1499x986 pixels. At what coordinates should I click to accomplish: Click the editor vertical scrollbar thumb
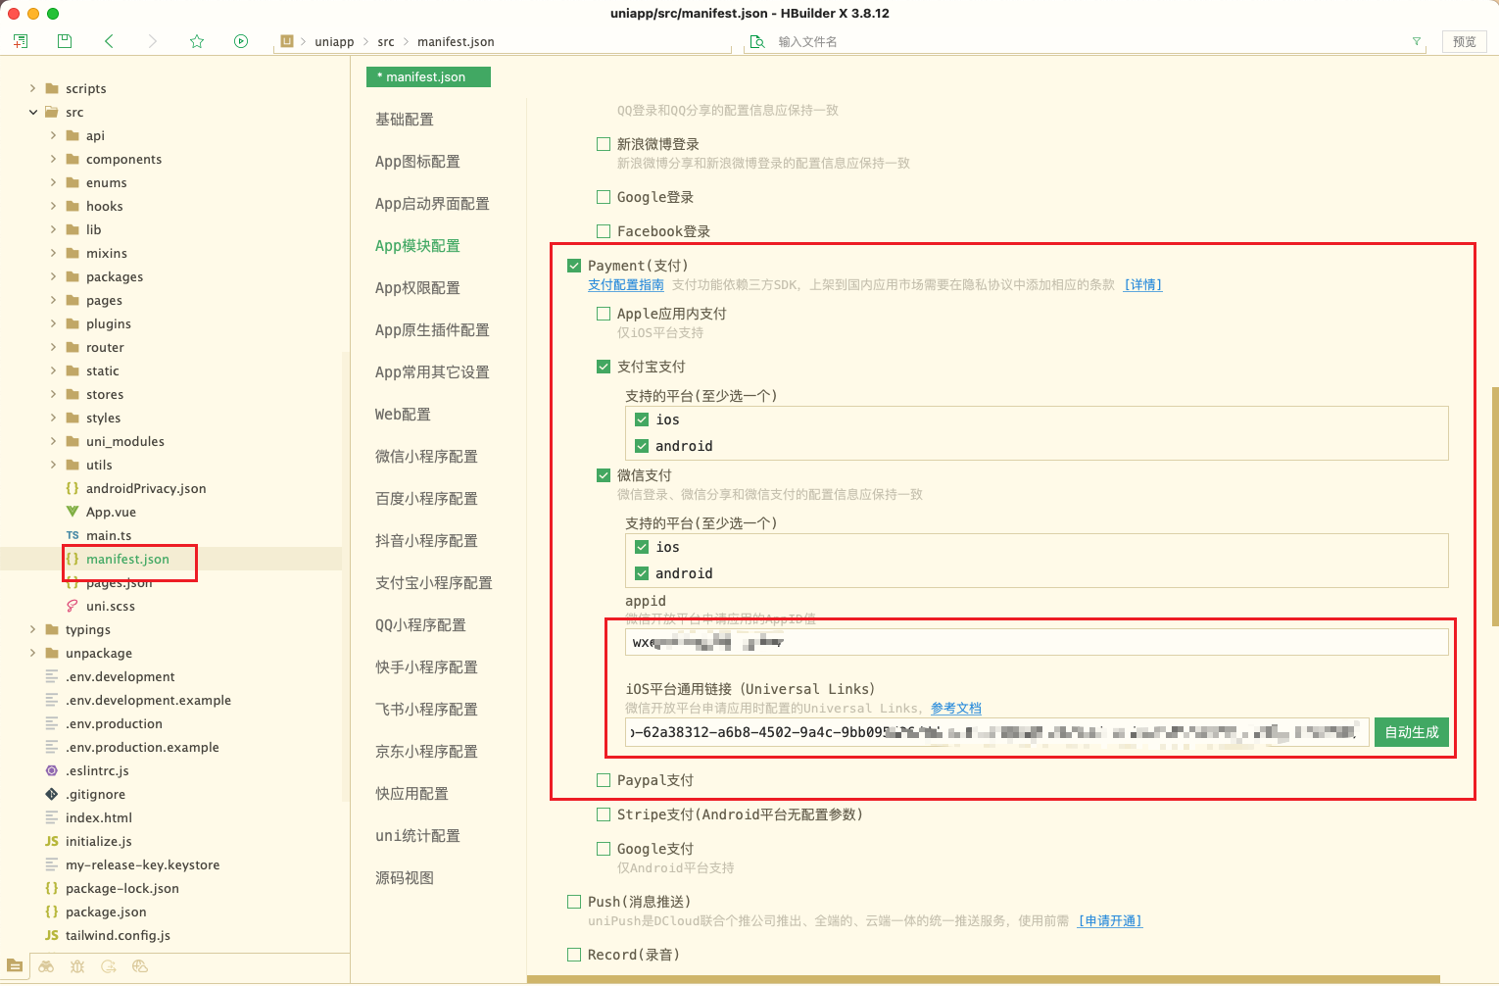1494,507
